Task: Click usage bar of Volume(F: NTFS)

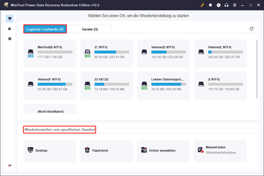Action: pyautogui.click(x=55, y=84)
